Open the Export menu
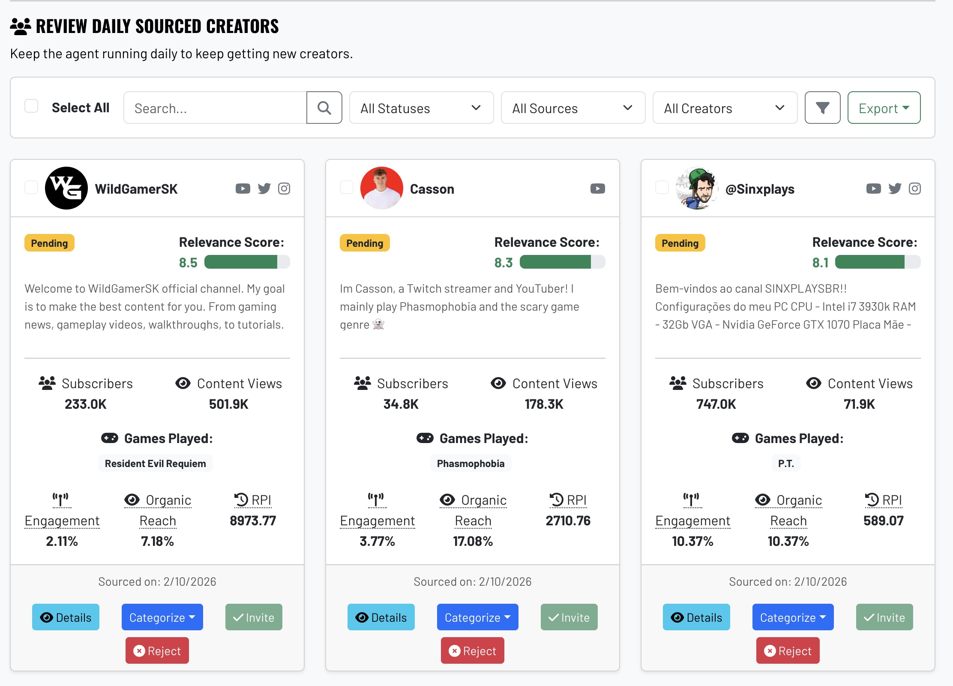The image size is (953, 686). (883, 108)
